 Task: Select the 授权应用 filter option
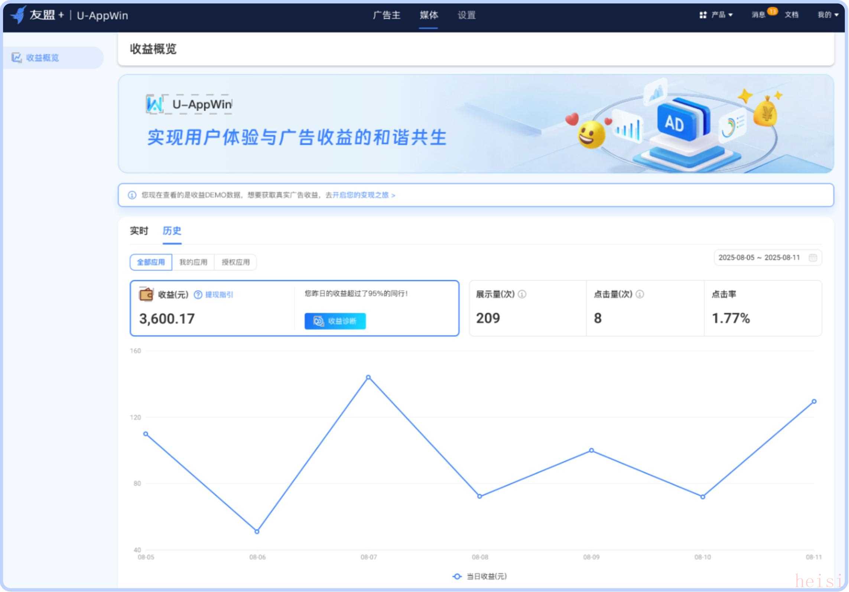click(235, 262)
